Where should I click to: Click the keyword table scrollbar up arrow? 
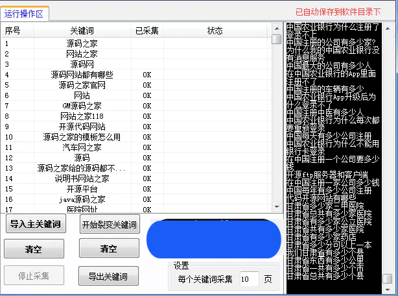point(276,29)
